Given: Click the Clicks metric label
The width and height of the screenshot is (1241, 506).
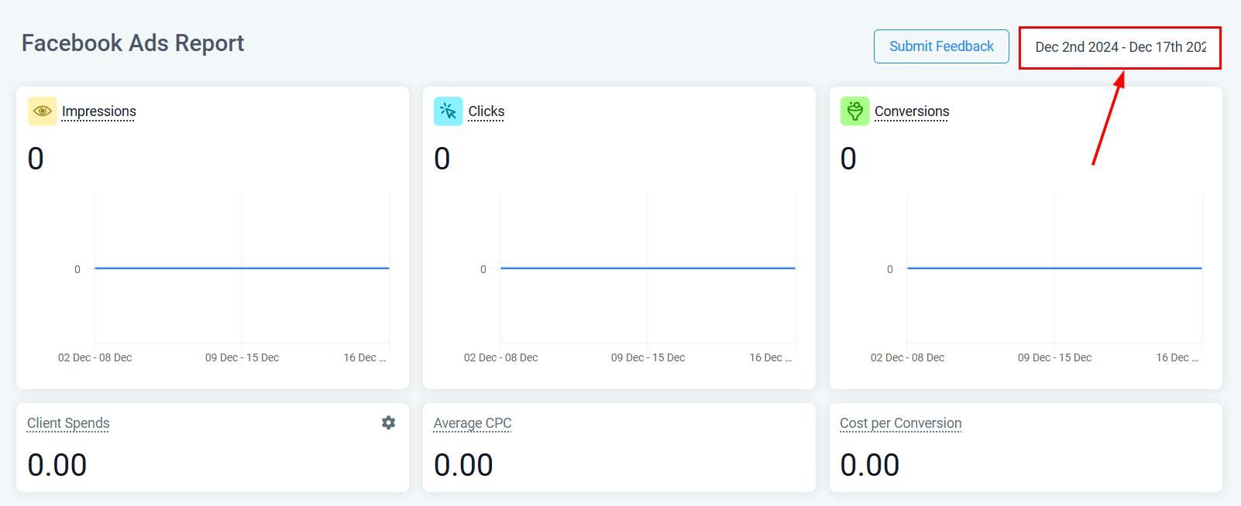Looking at the screenshot, I should (x=486, y=111).
